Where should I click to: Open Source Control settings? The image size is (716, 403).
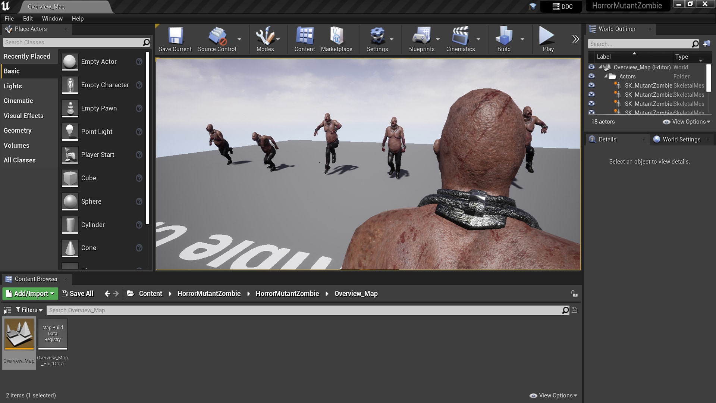pyautogui.click(x=217, y=39)
